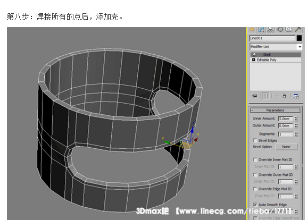The image size is (307, 220).
Task: Enable Override Inner Mat ID checkbox
Action: pos(255,160)
